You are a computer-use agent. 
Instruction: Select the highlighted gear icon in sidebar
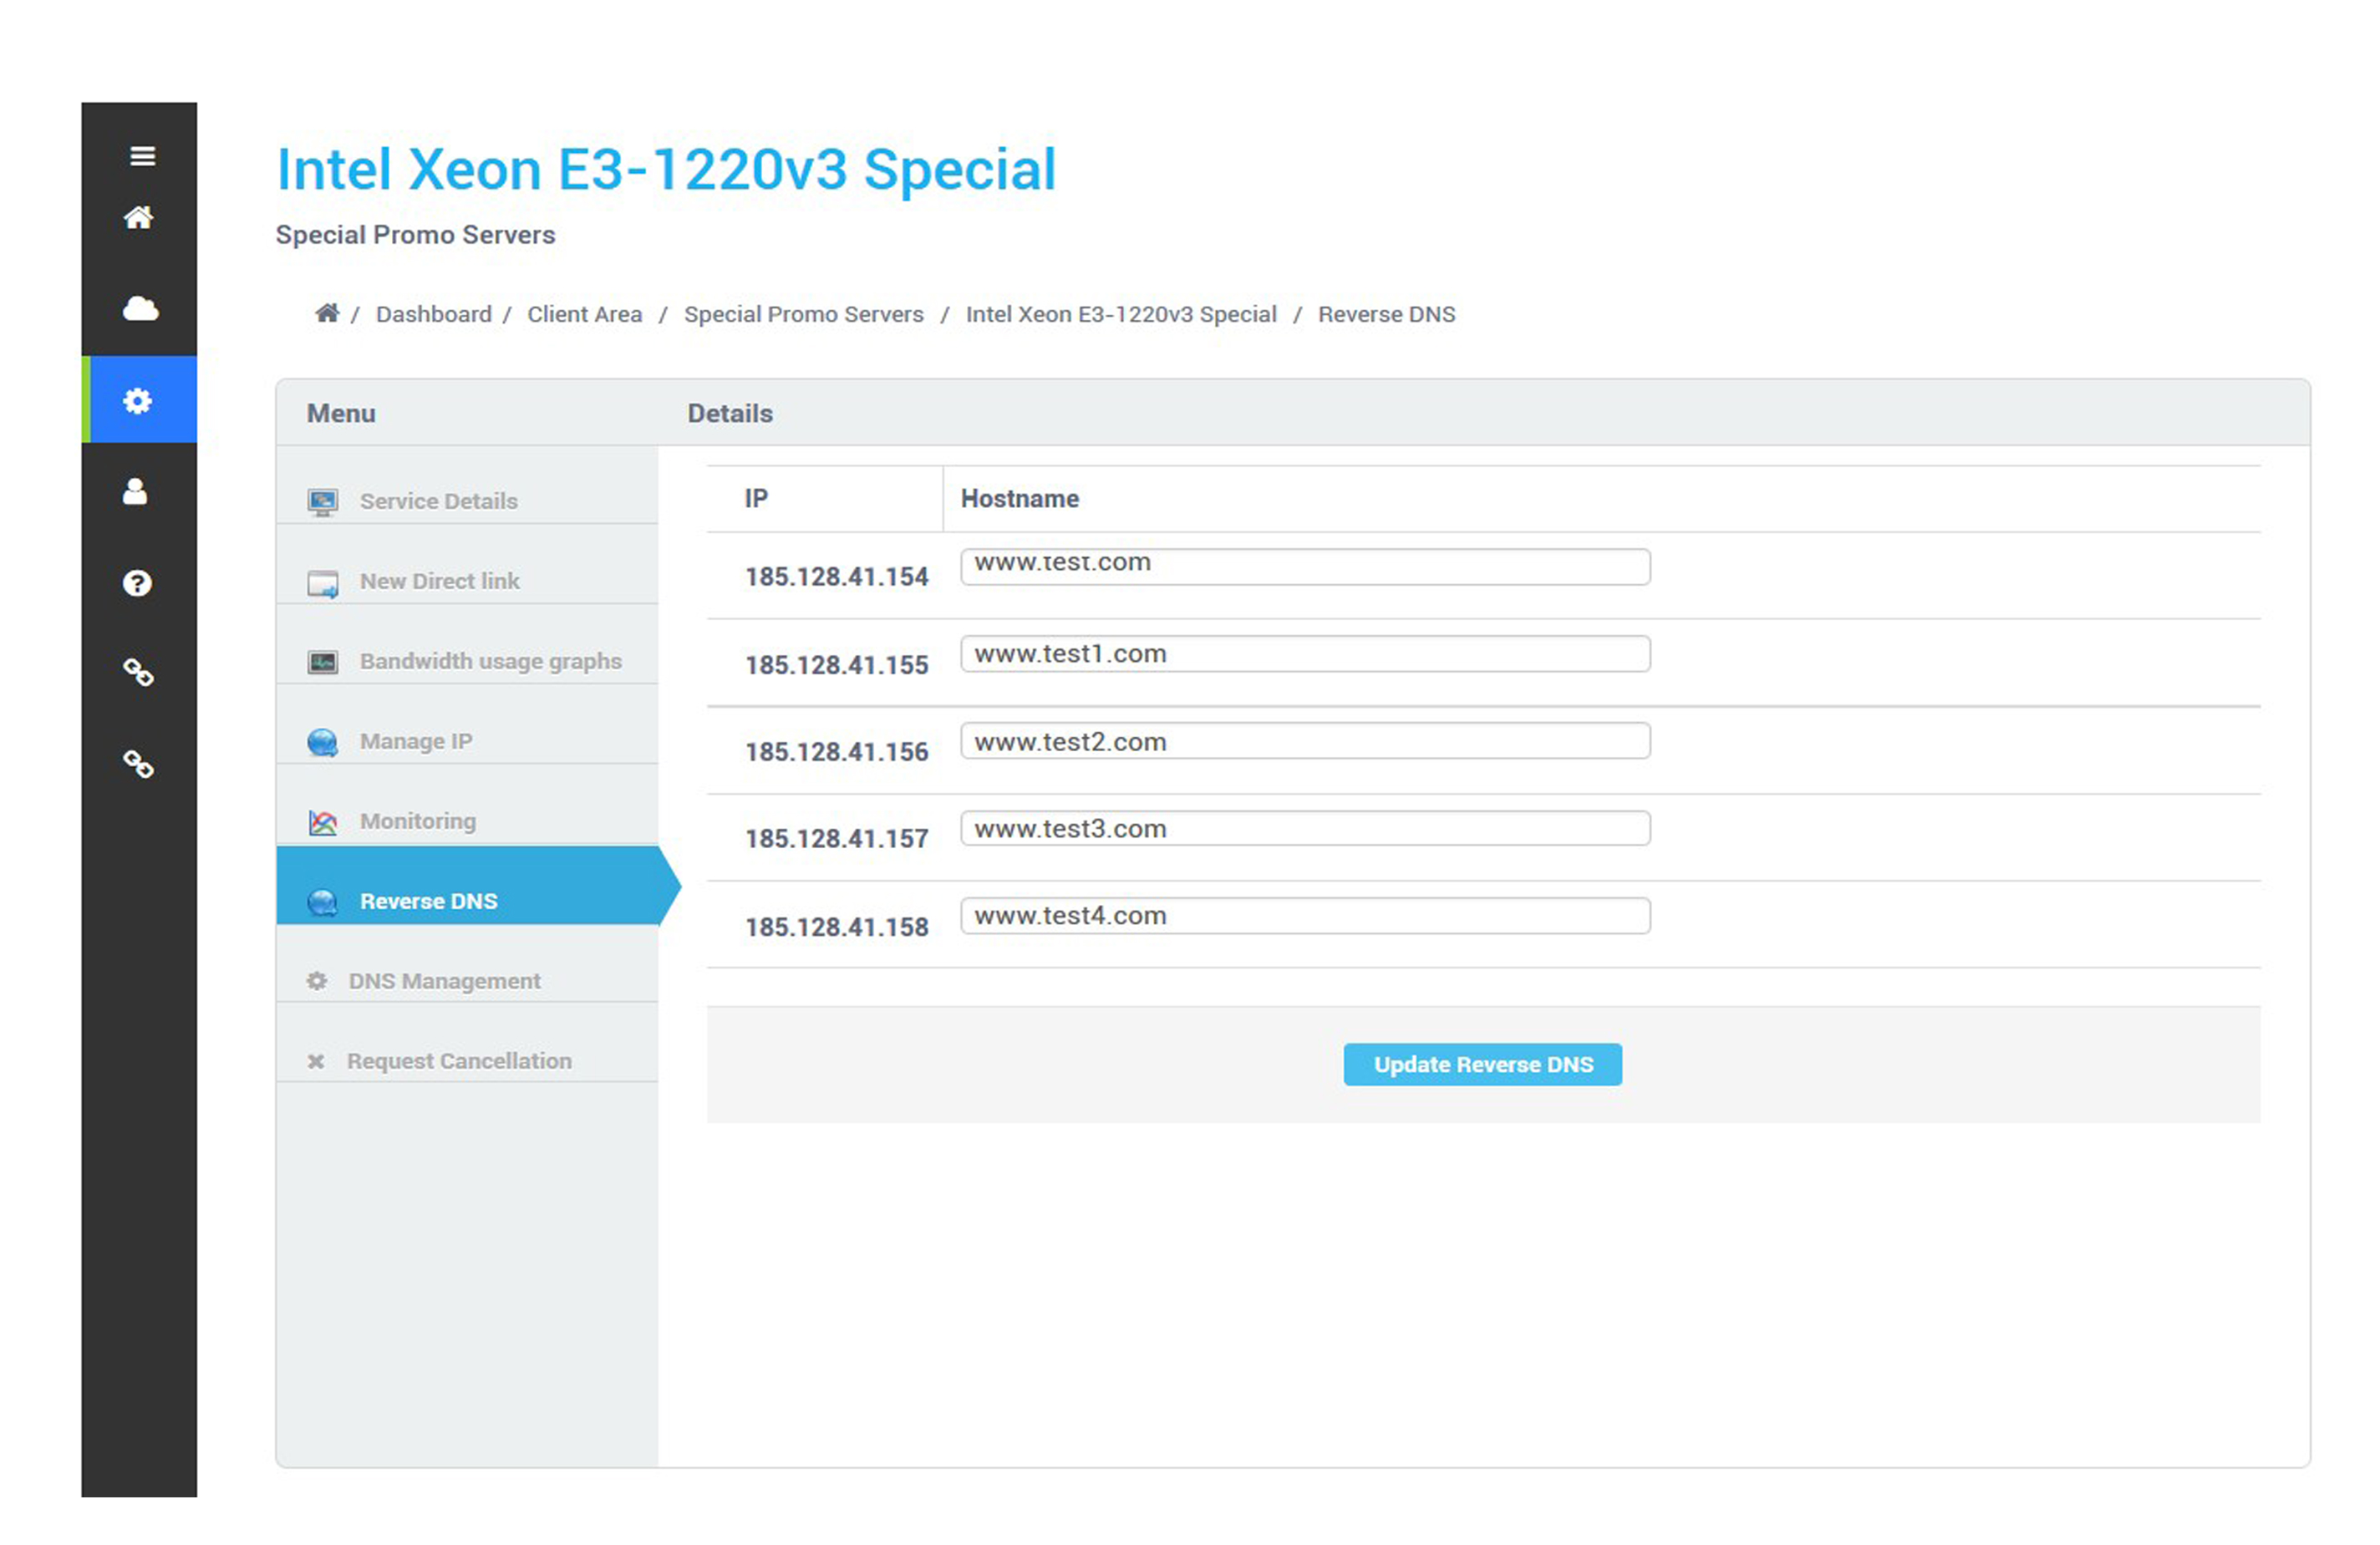[x=138, y=401]
